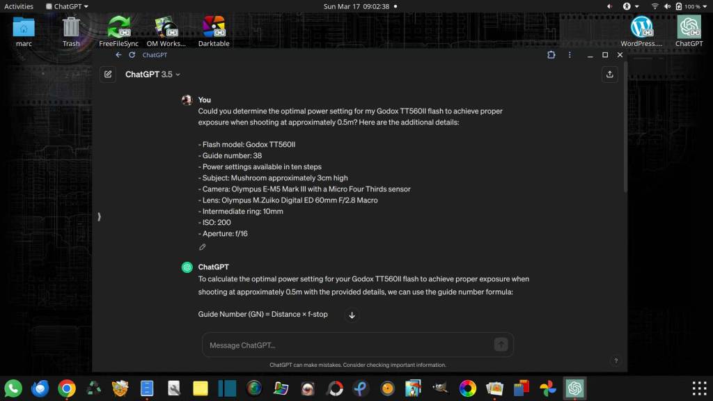This screenshot has width=713, height=401.
Task: Open WhatsApp from the dock
Action: click(x=13, y=388)
